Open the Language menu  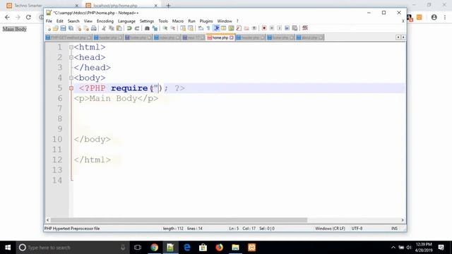coord(126,21)
